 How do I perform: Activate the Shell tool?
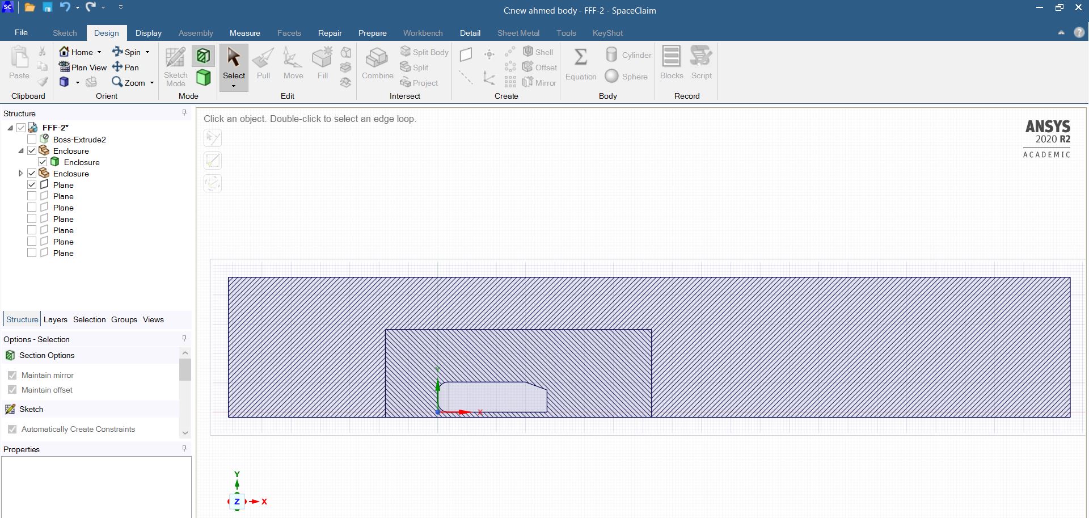coord(538,52)
